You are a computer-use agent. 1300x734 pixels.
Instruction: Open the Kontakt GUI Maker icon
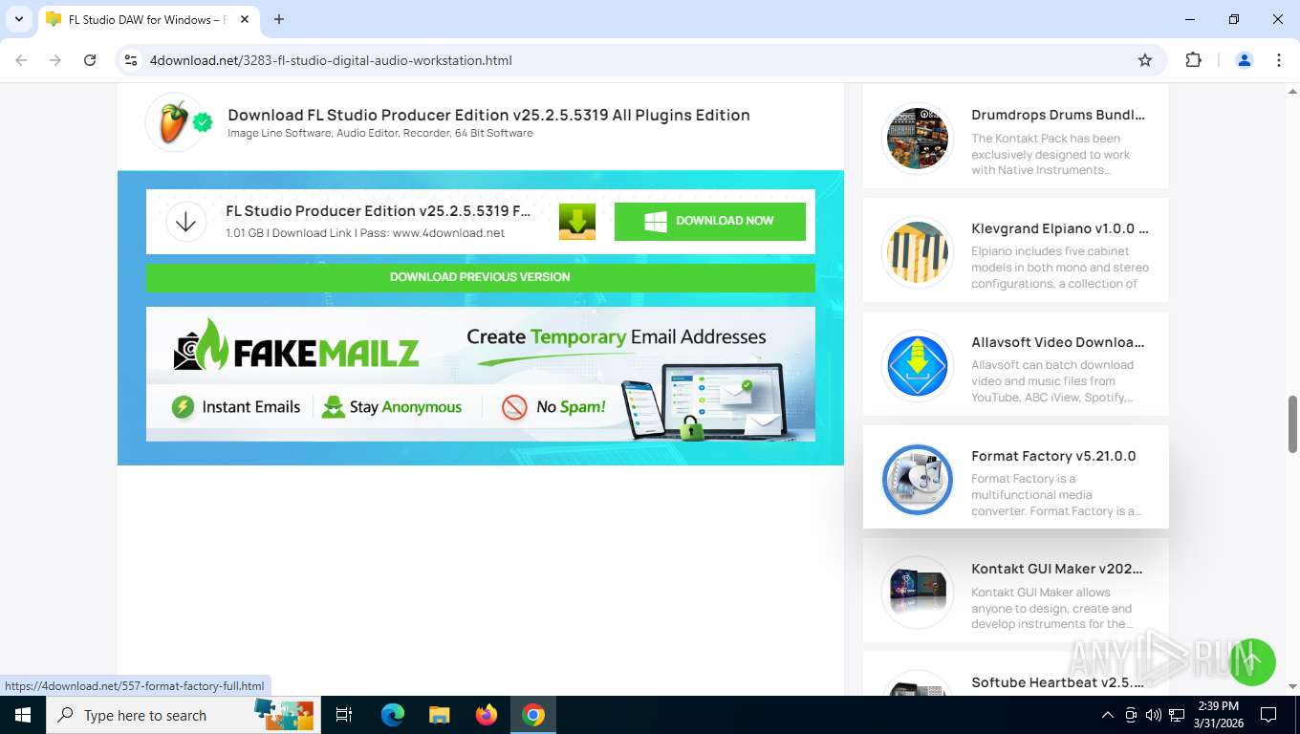917,593
